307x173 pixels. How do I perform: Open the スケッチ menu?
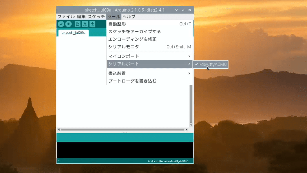point(97,16)
